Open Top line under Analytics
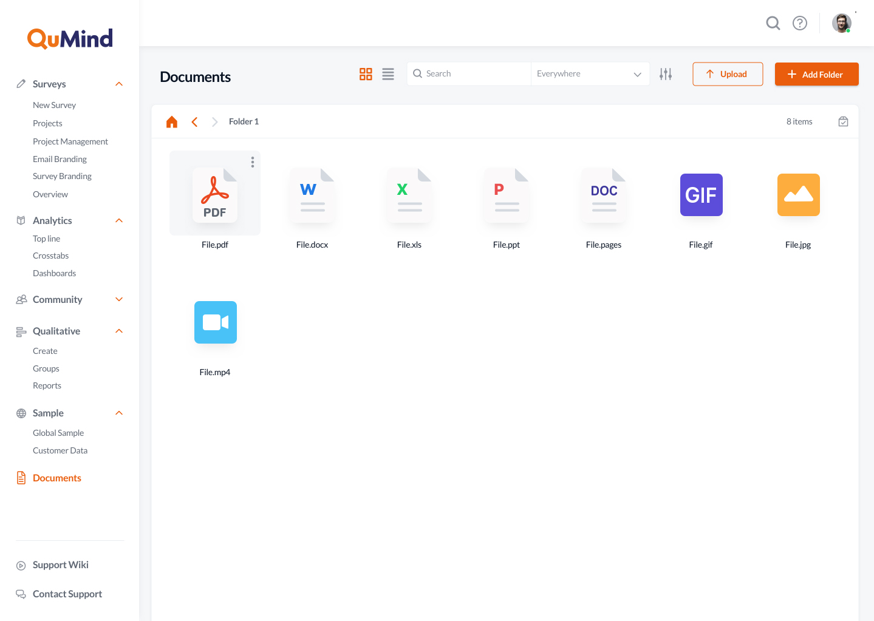This screenshot has height=621, width=874. [47, 239]
